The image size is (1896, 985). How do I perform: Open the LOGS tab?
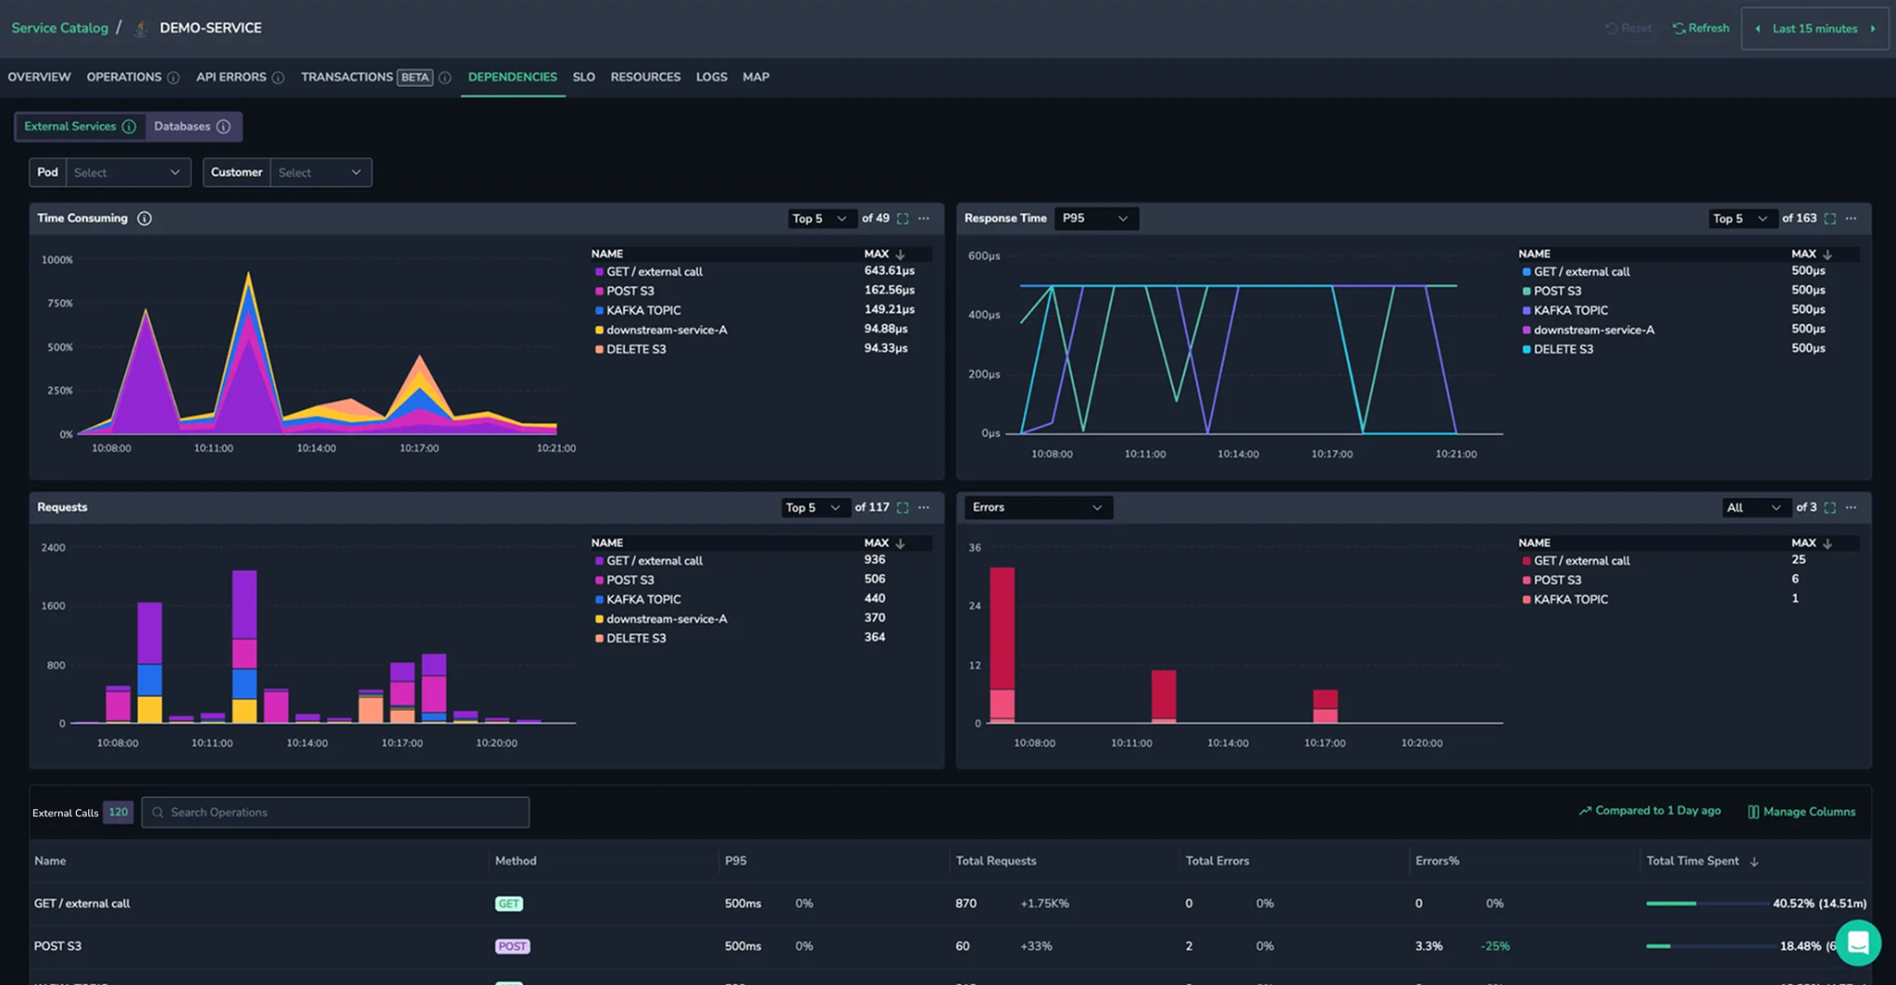pyautogui.click(x=711, y=77)
